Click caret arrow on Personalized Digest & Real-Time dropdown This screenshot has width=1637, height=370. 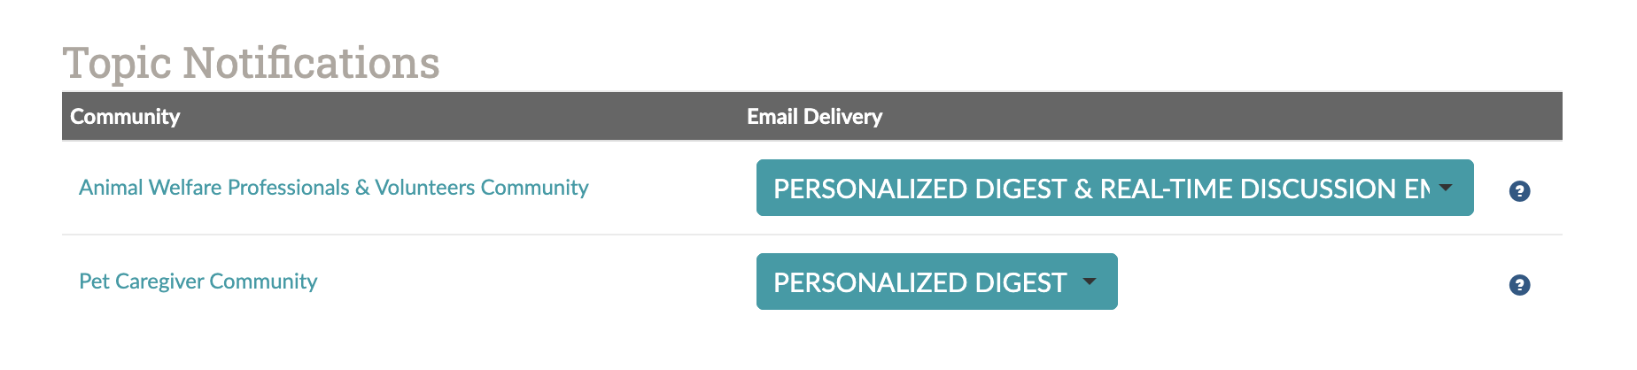click(1446, 188)
